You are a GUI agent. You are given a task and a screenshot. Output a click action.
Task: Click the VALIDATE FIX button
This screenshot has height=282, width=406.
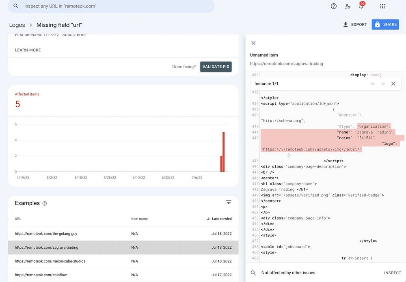click(216, 67)
